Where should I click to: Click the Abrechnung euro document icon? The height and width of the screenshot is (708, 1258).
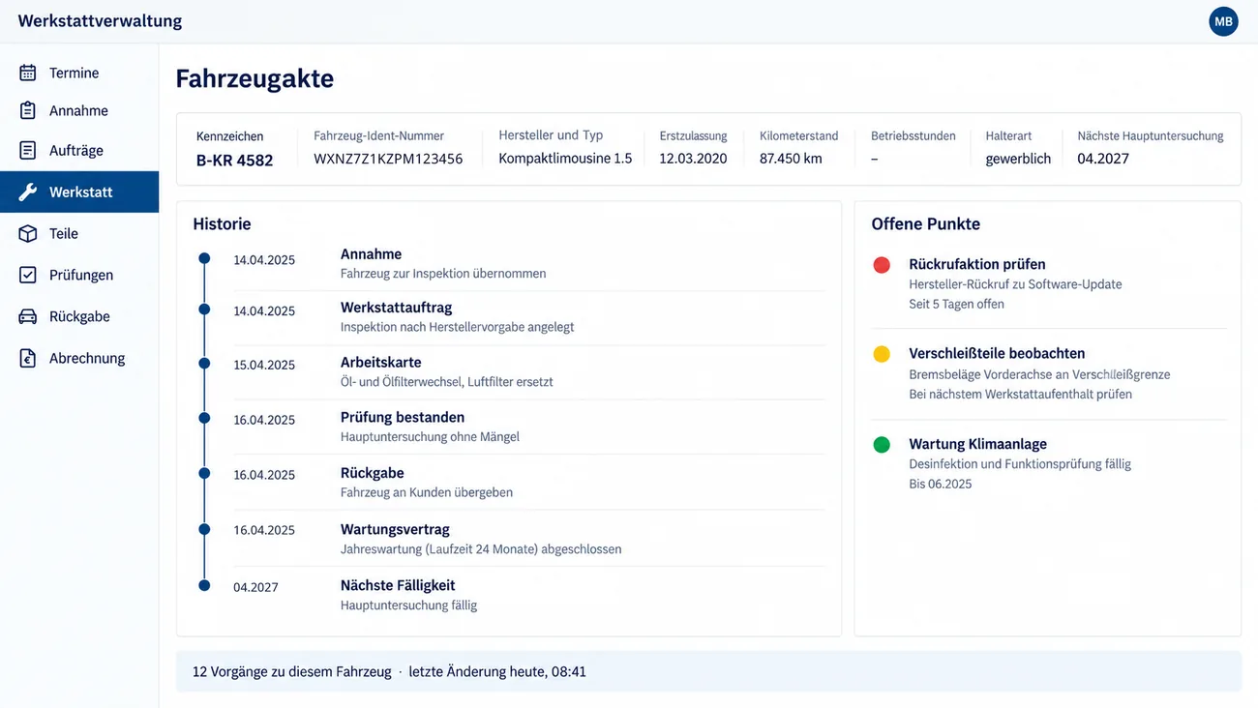[28, 358]
